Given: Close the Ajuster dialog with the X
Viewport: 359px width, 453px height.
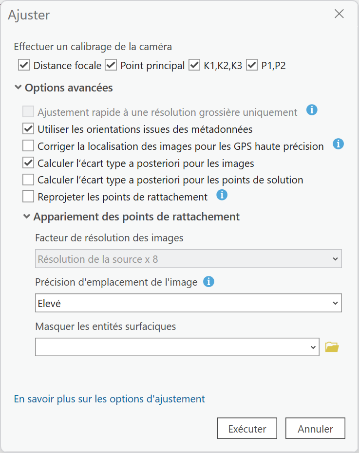Looking at the screenshot, I should pyautogui.click(x=339, y=14).
